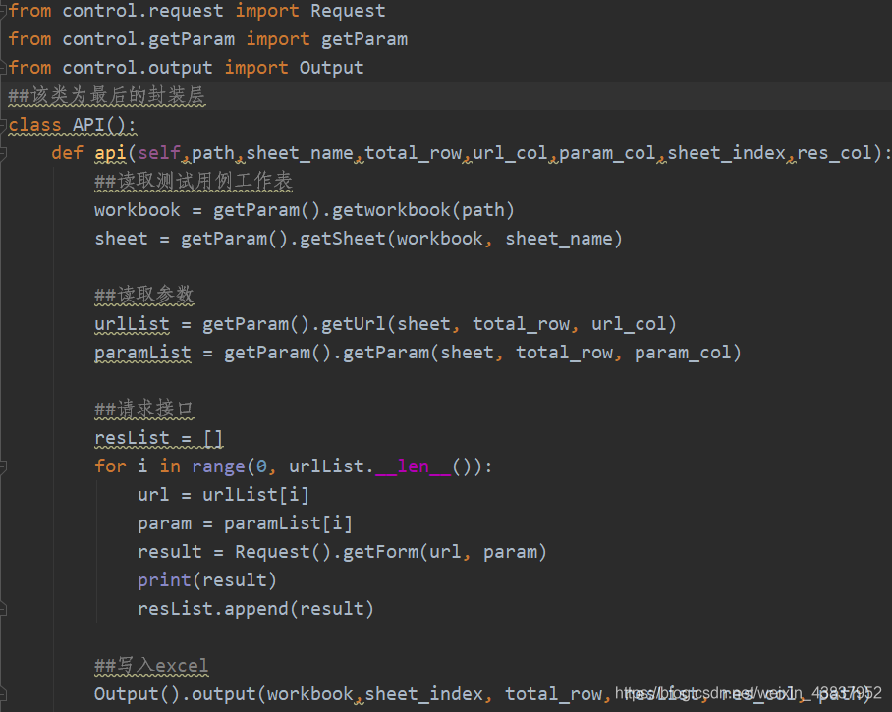Screen dimensions: 892x712
Task: Click 'param_col' parameter in the def signature
Action: [607, 153]
